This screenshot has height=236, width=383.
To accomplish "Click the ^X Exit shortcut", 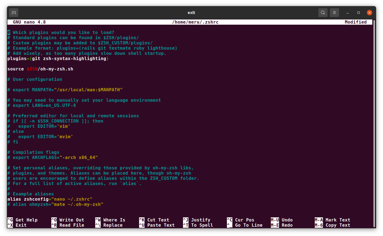I will (17, 225).
